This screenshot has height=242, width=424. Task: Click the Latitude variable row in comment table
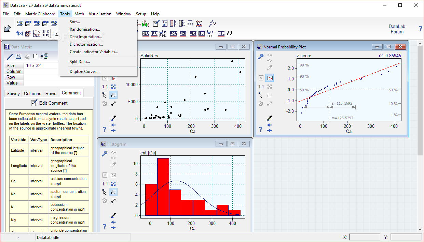[x=49, y=150]
